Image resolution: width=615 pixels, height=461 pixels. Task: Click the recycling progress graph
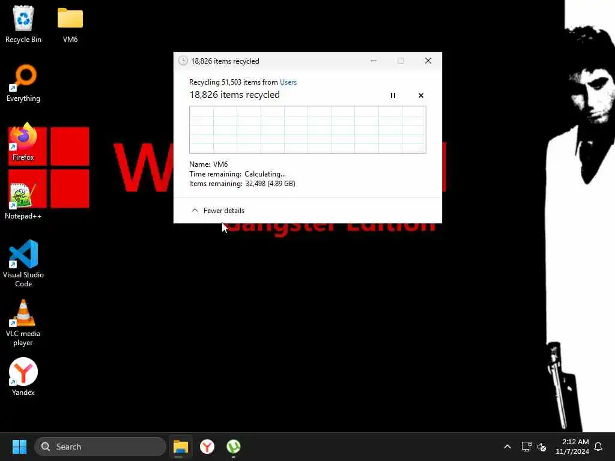pyautogui.click(x=307, y=130)
